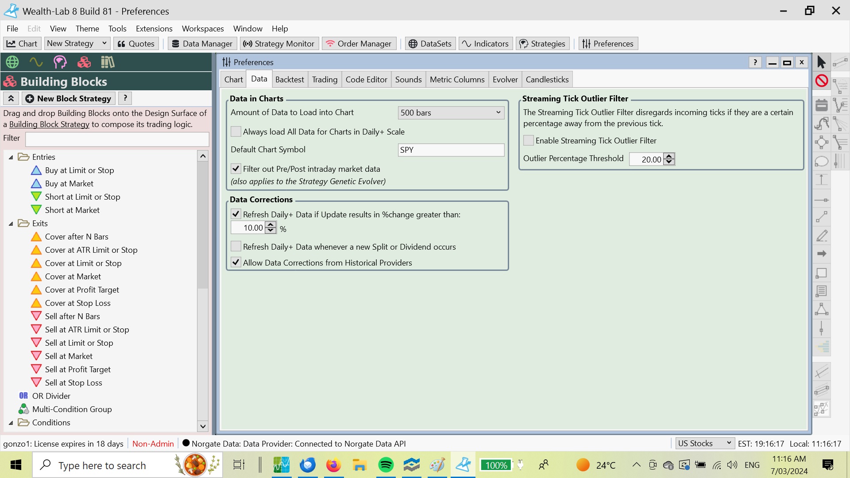850x478 pixels.
Task: Open the Workspaces menu
Action: (203, 28)
